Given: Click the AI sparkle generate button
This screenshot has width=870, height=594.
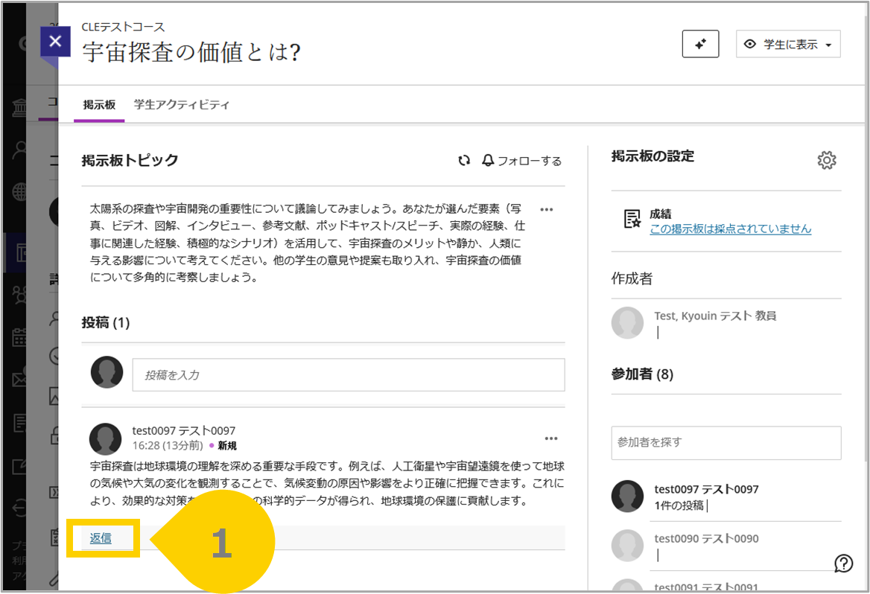Looking at the screenshot, I should pyautogui.click(x=700, y=44).
